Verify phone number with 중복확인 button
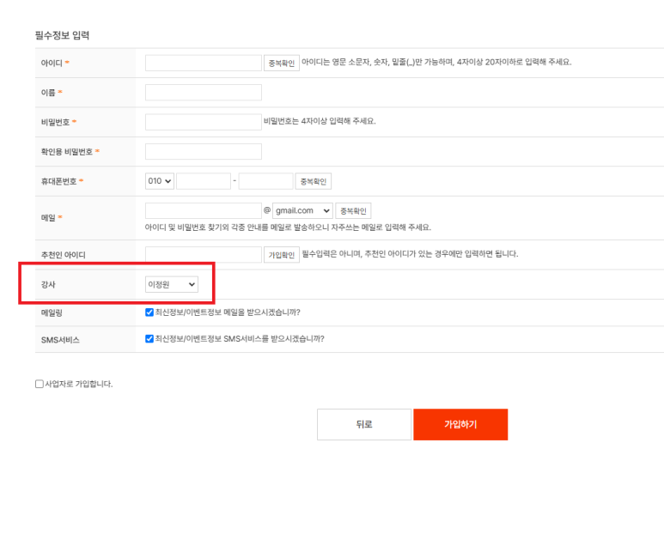This screenshot has height=546, width=664. coord(314,181)
